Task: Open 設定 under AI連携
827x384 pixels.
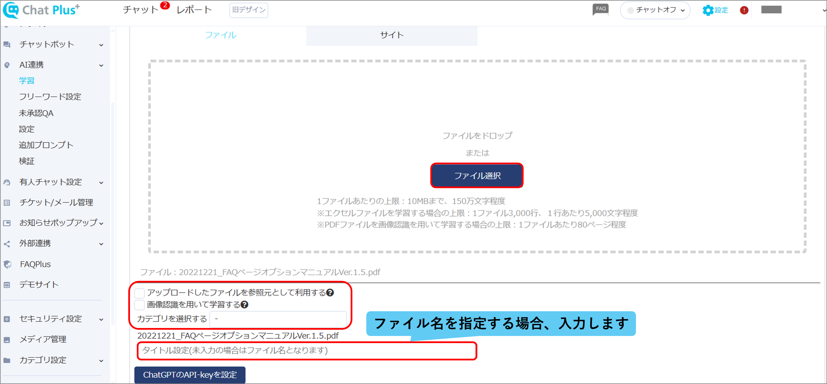Action: (x=27, y=129)
